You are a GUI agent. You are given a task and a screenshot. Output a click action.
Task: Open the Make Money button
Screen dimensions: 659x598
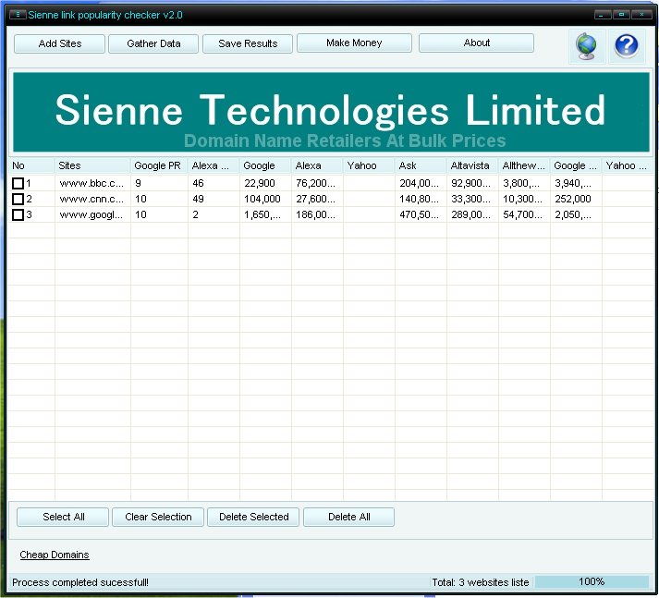coord(354,43)
